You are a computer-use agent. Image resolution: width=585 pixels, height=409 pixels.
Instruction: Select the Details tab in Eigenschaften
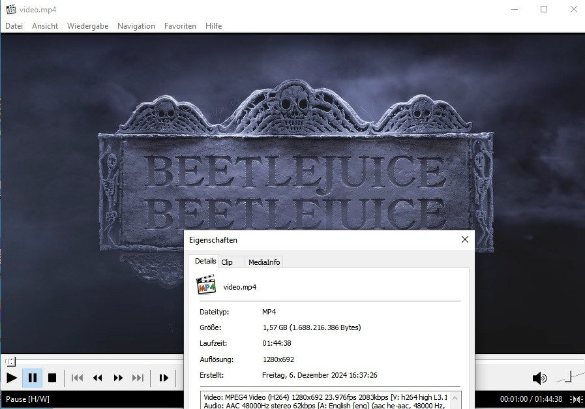pos(205,261)
